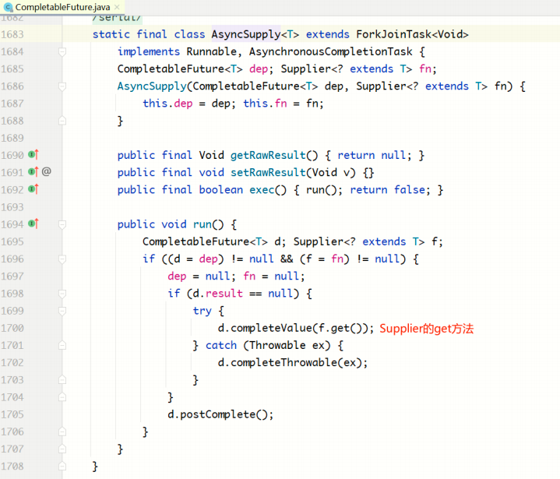This screenshot has height=479, width=560.
Task: Click the Java class icon on the tab
Action: [9, 7]
